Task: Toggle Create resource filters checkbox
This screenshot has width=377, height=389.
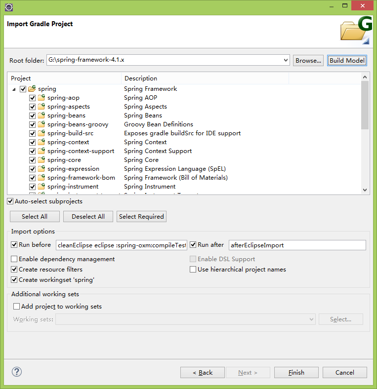Action: click(x=14, y=270)
